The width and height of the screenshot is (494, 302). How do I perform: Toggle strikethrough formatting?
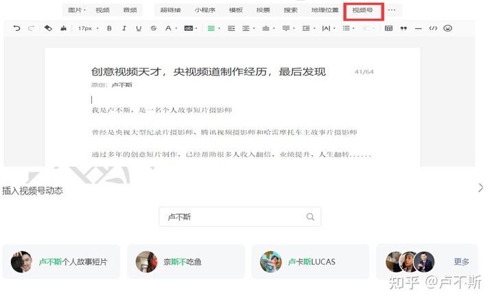(154, 28)
